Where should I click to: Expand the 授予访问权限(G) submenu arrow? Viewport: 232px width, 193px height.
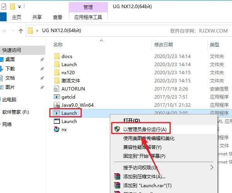click(212, 167)
